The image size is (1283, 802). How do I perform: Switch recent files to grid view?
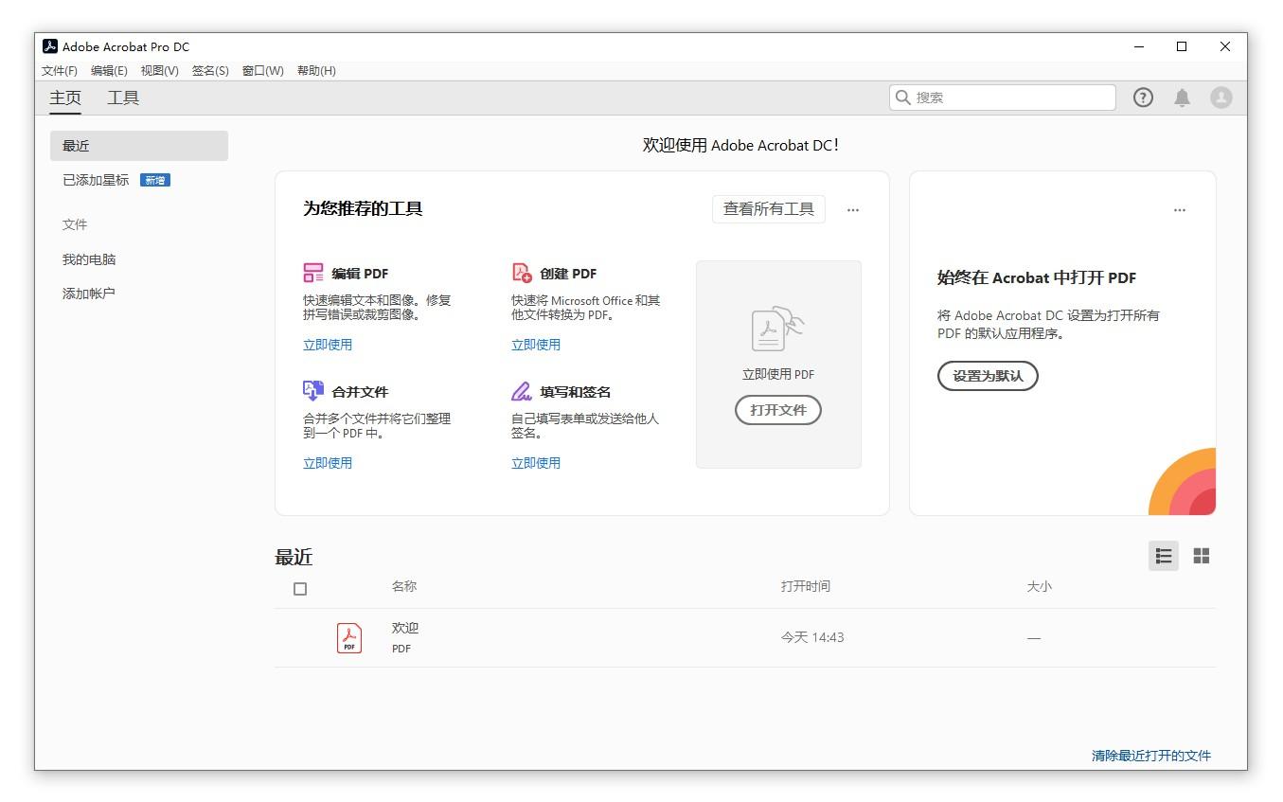coord(1202,556)
